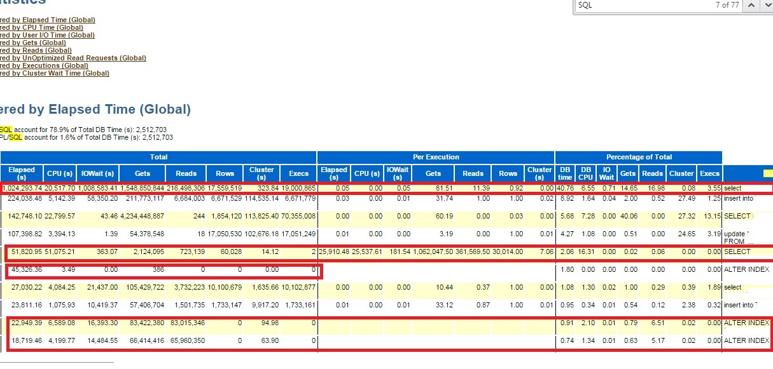Click the 'DB CPU' column header

coord(585,173)
